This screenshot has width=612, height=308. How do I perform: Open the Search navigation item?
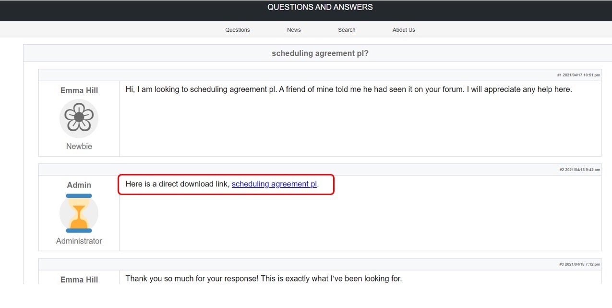coord(347,30)
